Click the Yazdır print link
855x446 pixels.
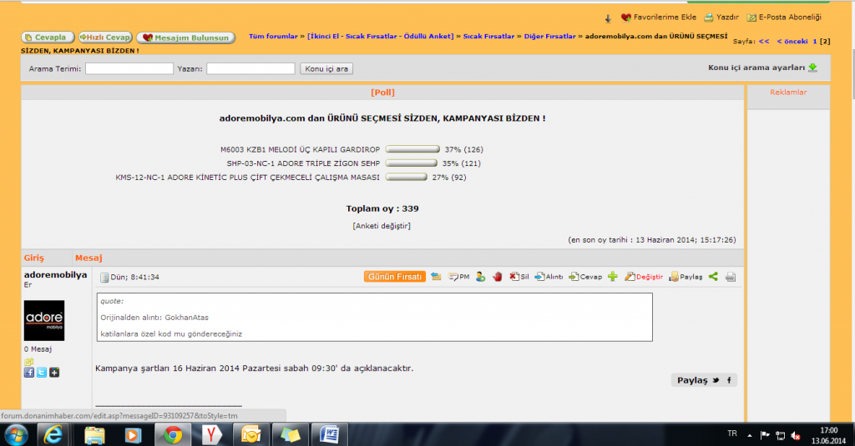(721, 18)
